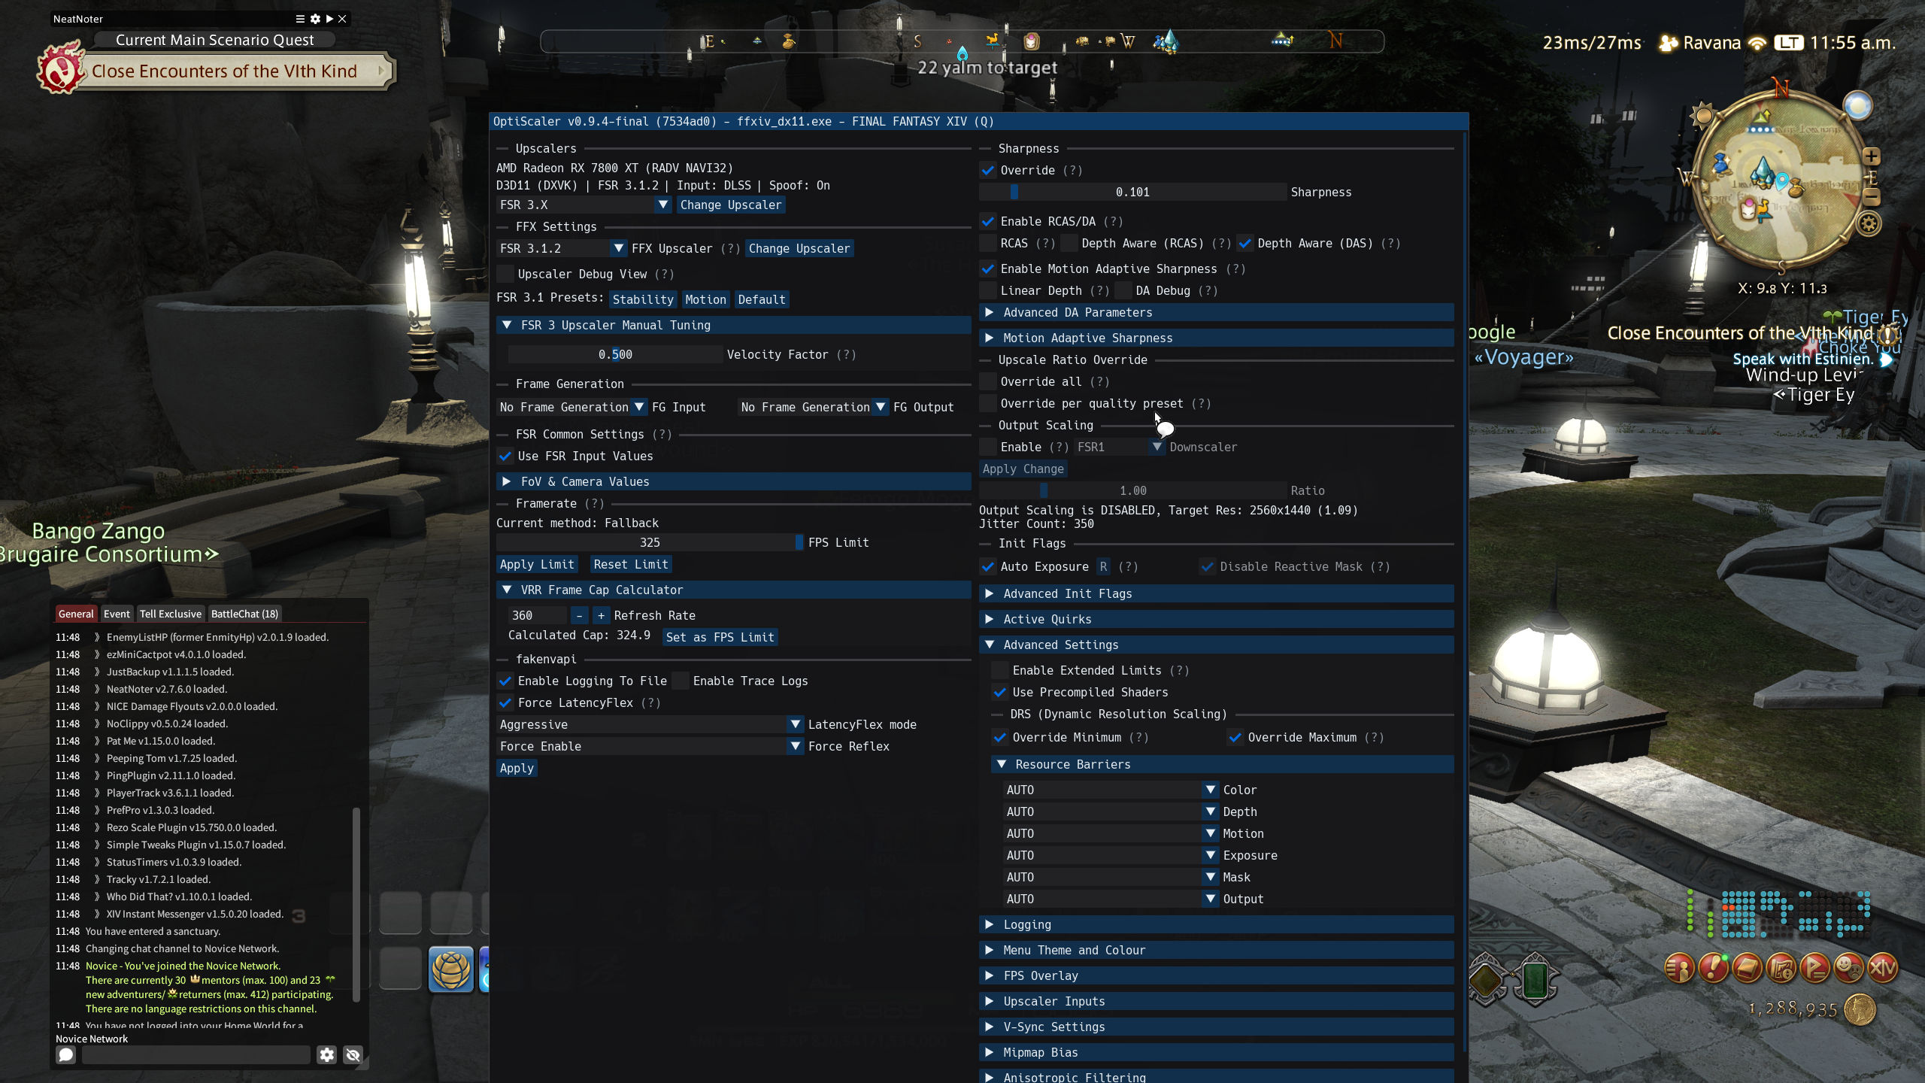Screen dimensions: 1925x1083
Task: Click the chat speech bubble channel icon
Action: 66,1055
